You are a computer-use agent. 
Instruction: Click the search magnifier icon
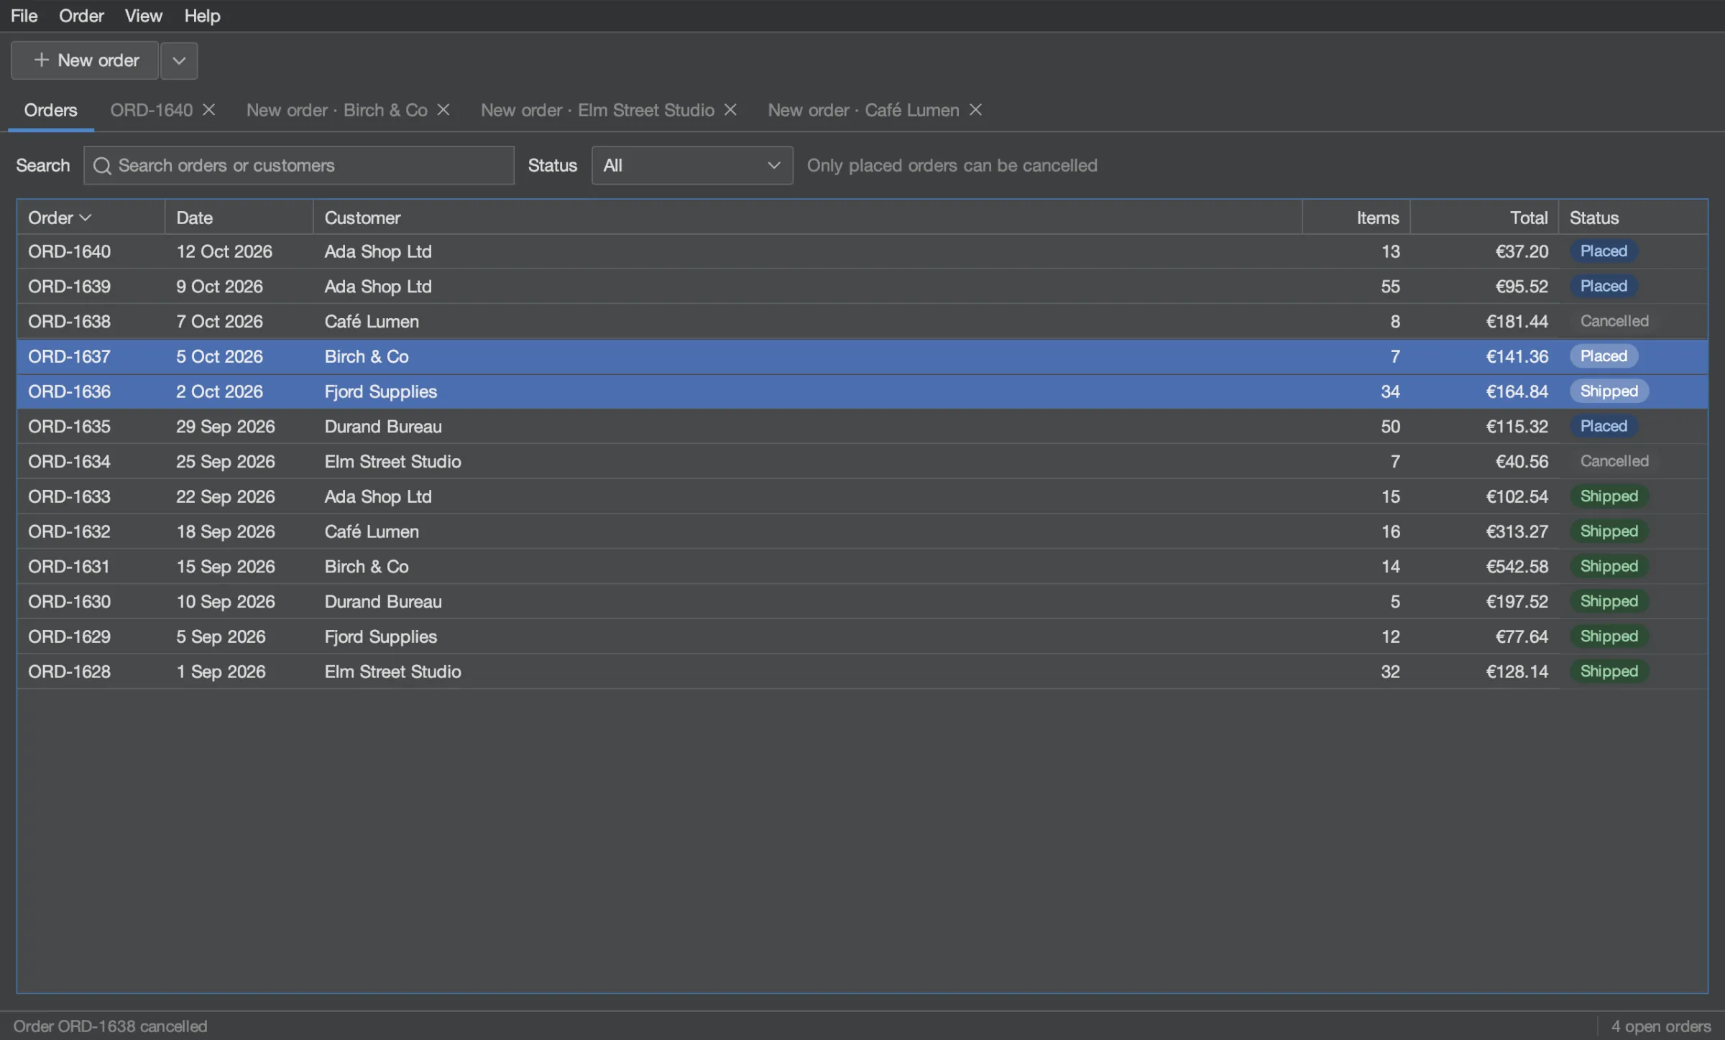click(x=102, y=166)
